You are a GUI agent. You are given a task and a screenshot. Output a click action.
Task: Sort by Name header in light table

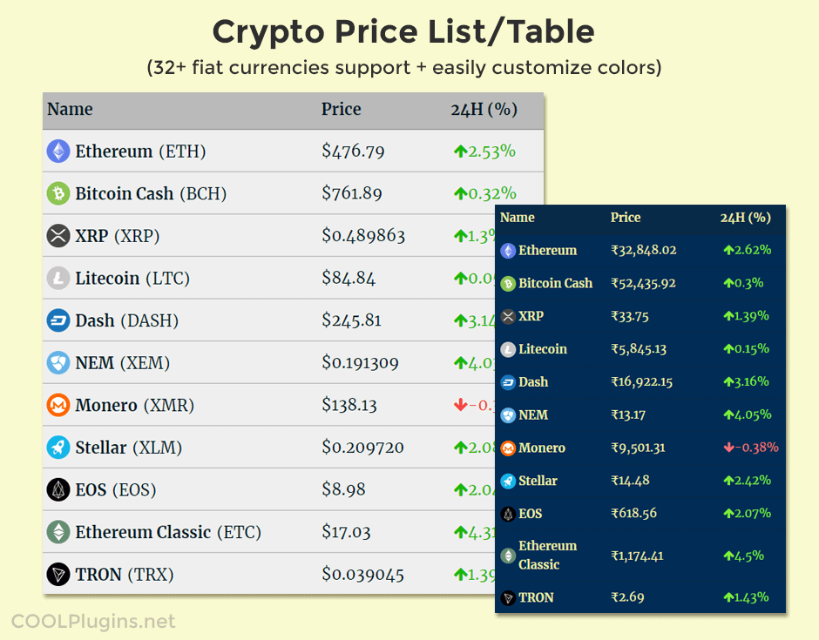click(x=70, y=110)
